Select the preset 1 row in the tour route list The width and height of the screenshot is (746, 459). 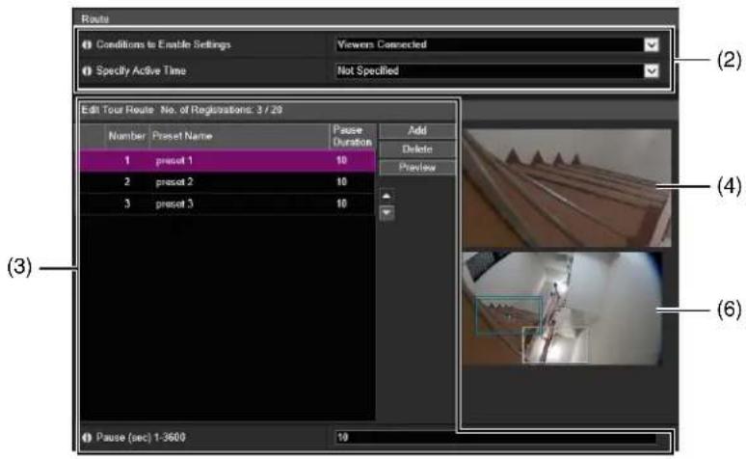pyautogui.click(x=227, y=160)
